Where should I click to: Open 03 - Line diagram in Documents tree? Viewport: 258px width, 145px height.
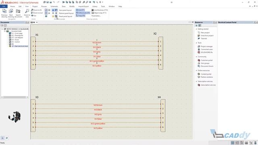pyautogui.click(x=17, y=37)
